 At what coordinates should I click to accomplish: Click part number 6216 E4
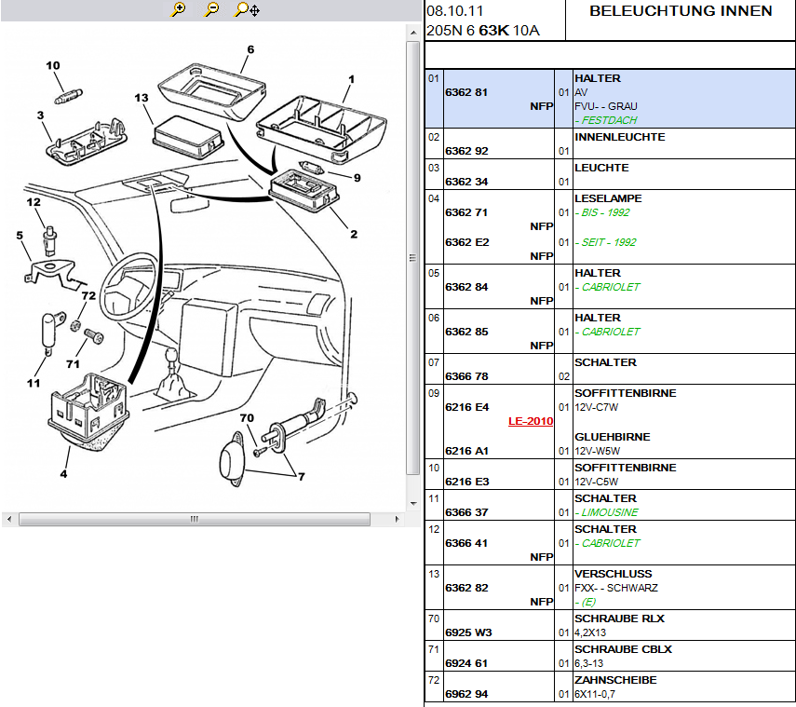(x=466, y=407)
